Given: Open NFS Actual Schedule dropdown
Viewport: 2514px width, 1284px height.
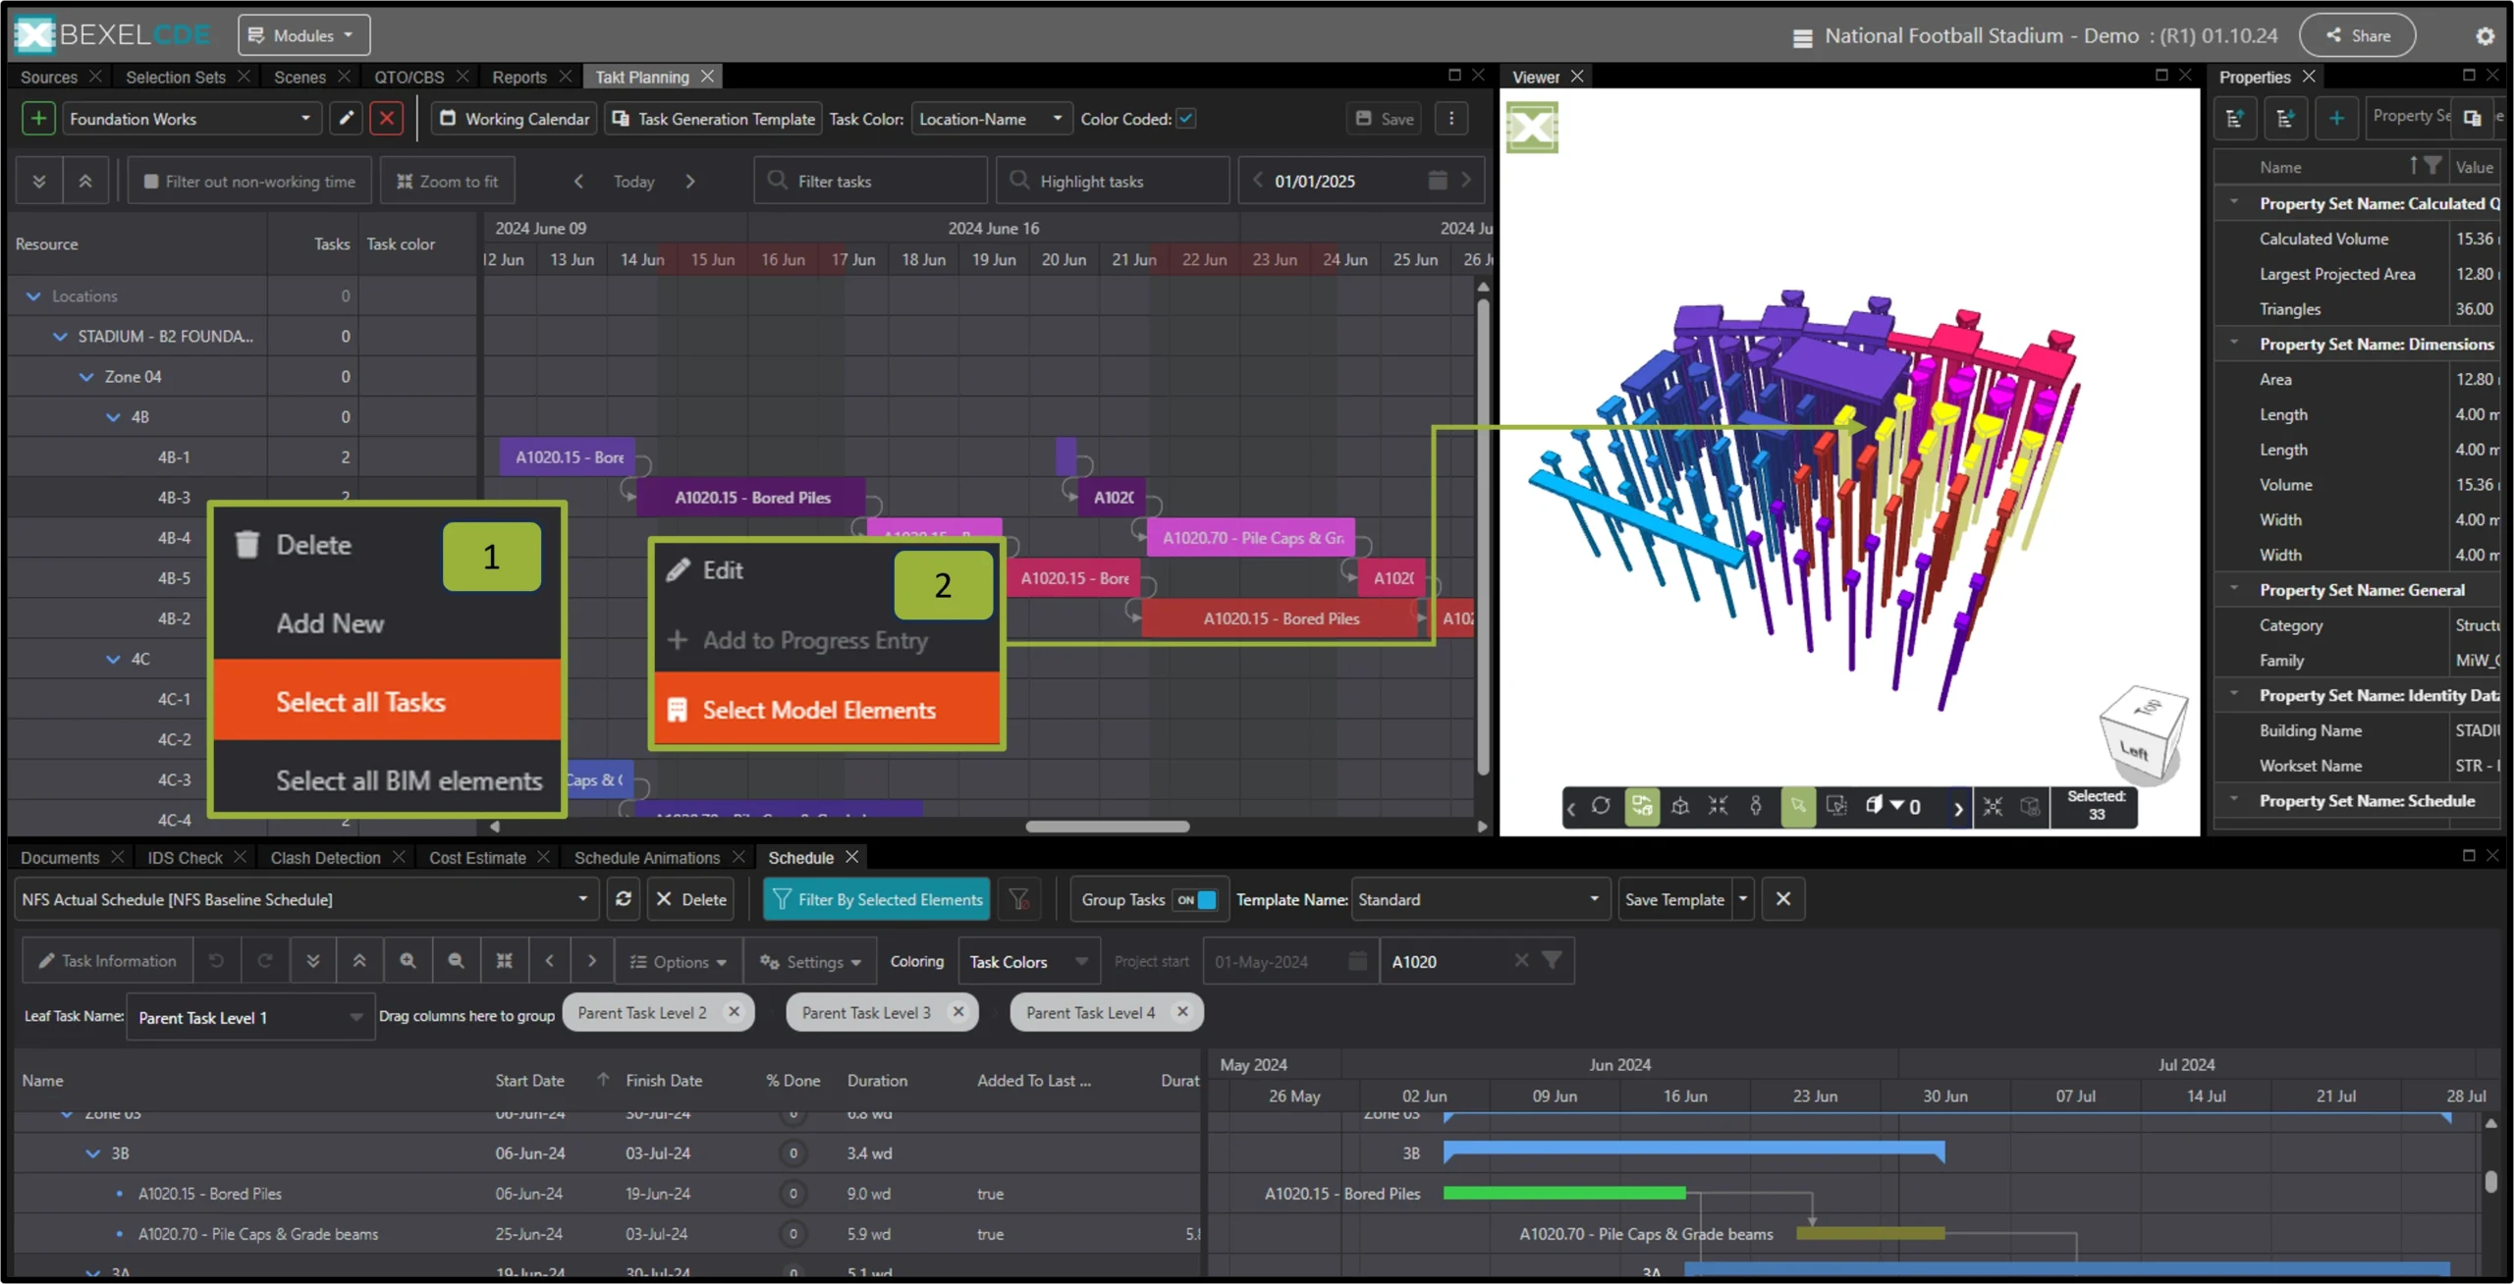Looking at the screenshot, I should point(305,899).
